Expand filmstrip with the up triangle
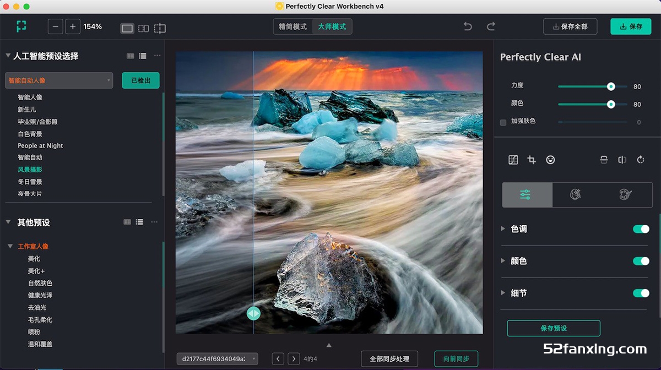The image size is (661, 370). [x=329, y=345]
